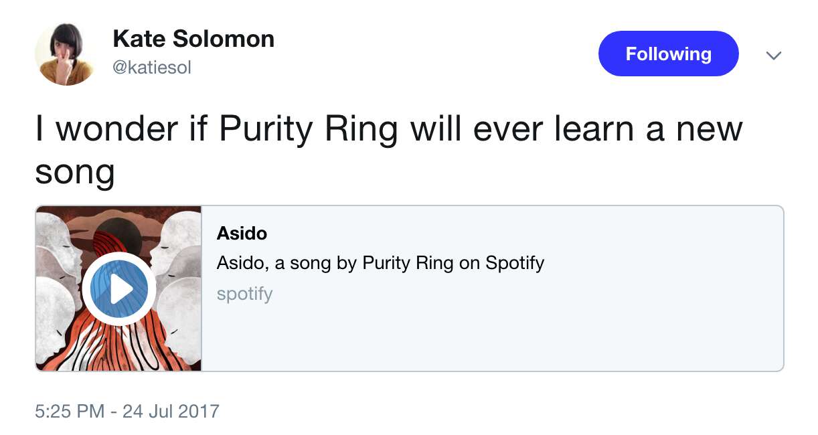This screenshot has height=435, width=818.
Task: Expand the tweet options chevron
Action: coord(773,56)
